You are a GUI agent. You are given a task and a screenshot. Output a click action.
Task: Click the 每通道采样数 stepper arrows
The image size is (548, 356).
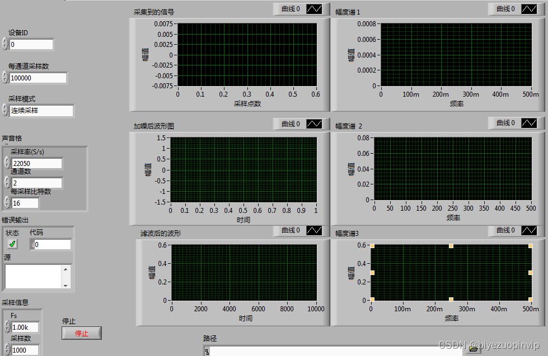5,77
